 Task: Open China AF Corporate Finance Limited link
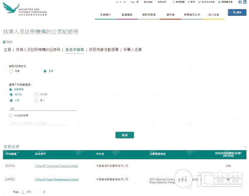(x=56, y=166)
